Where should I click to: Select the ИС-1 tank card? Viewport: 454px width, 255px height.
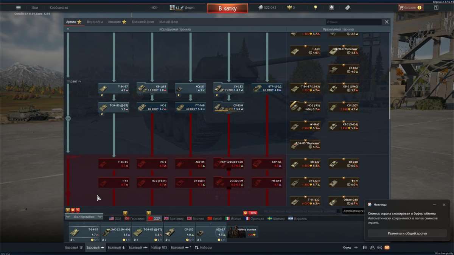152,107
